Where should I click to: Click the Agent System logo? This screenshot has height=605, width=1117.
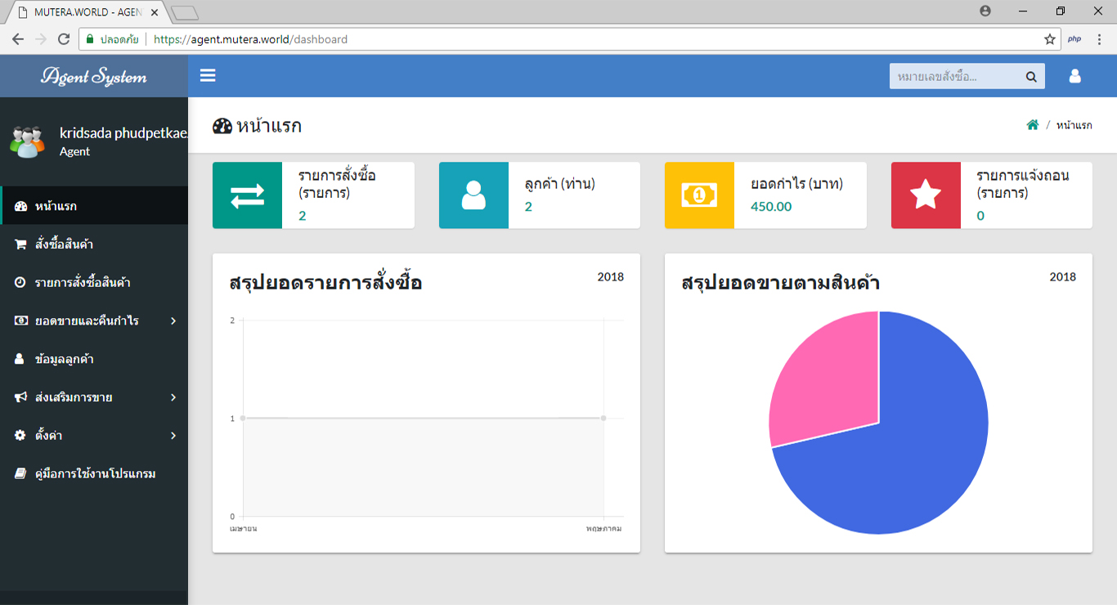[94, 76]
